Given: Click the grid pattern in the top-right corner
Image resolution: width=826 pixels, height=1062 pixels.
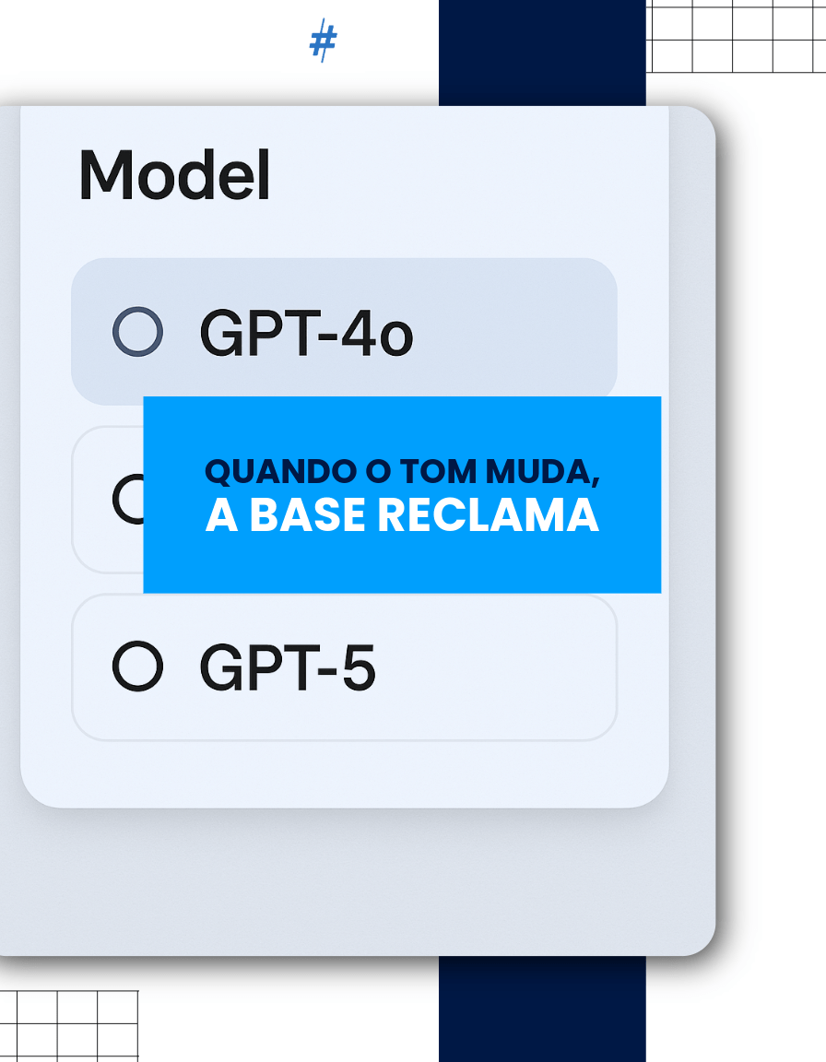Looking at the screenshot, I should [735, 37].
